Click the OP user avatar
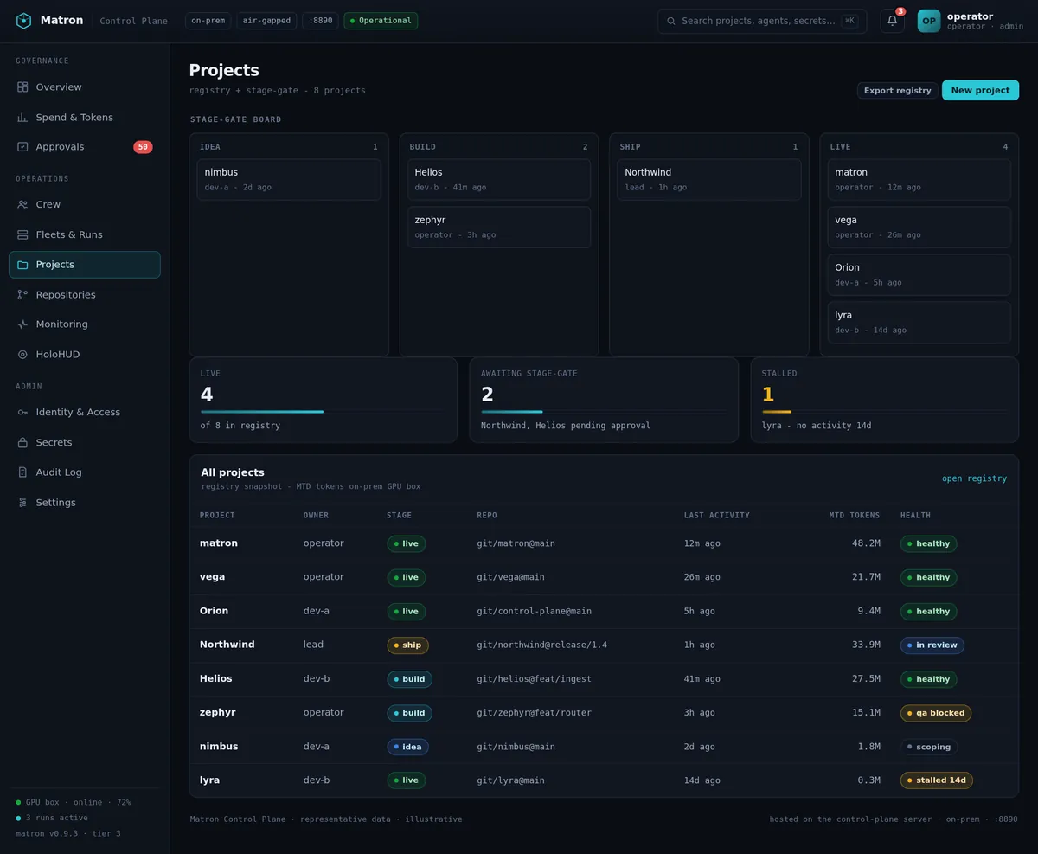This screenshot has height=854, width=1038. pos(929,21)
